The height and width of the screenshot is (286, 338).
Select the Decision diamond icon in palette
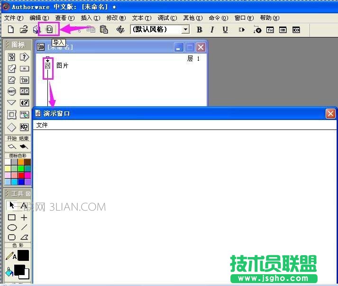(x=12, y=127)
